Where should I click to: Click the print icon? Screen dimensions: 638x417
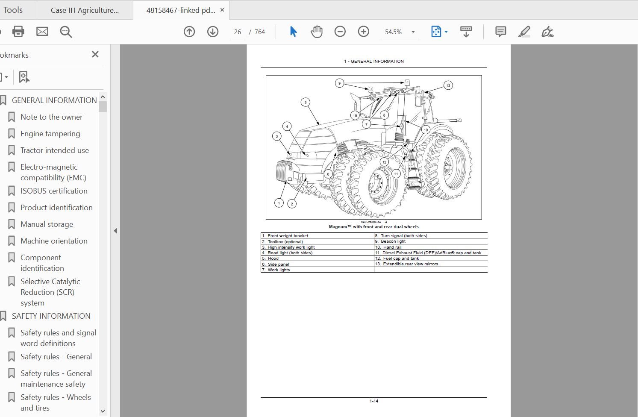(x=18, y=32)
